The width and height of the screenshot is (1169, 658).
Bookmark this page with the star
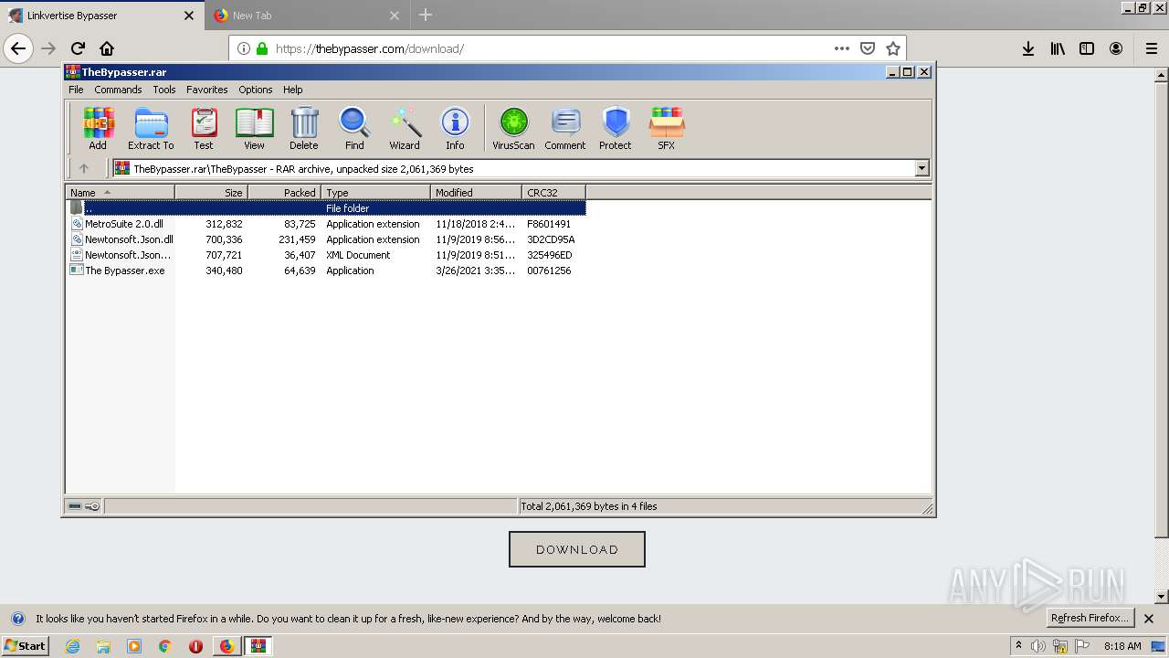(893, 48)
